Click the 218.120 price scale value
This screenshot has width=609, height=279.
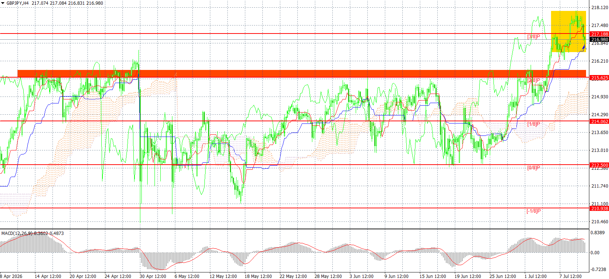point(600,7)
